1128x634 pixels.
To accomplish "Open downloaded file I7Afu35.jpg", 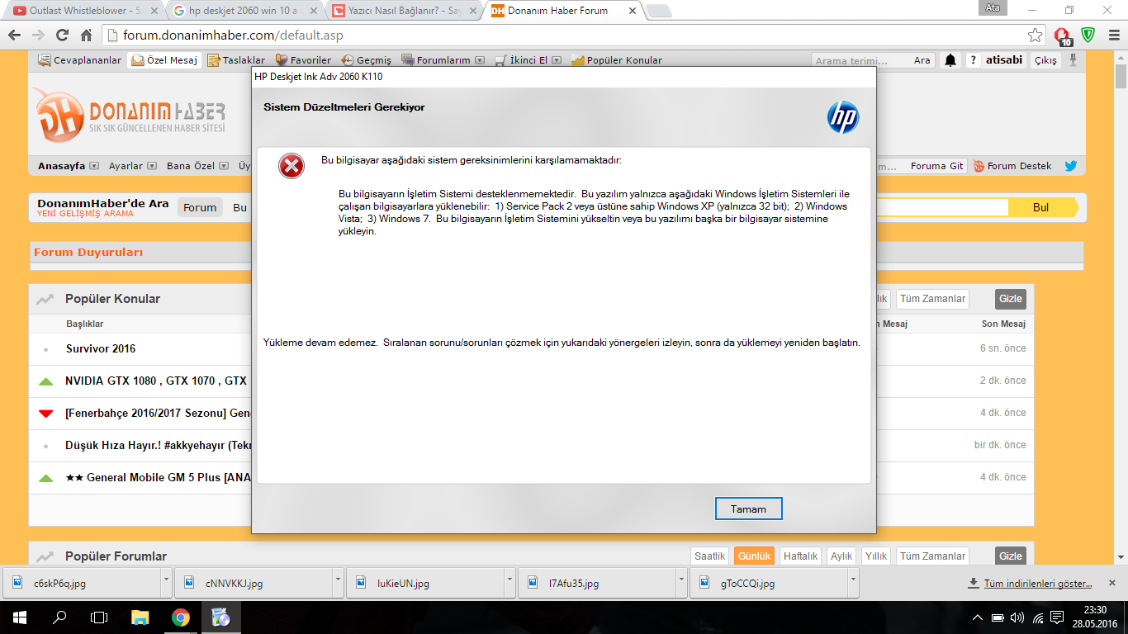I will coord(596,583).
